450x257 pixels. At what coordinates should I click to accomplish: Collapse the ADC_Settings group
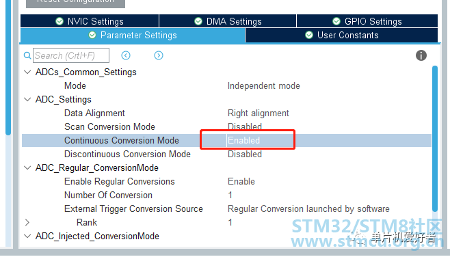click(x=27, y=100)
